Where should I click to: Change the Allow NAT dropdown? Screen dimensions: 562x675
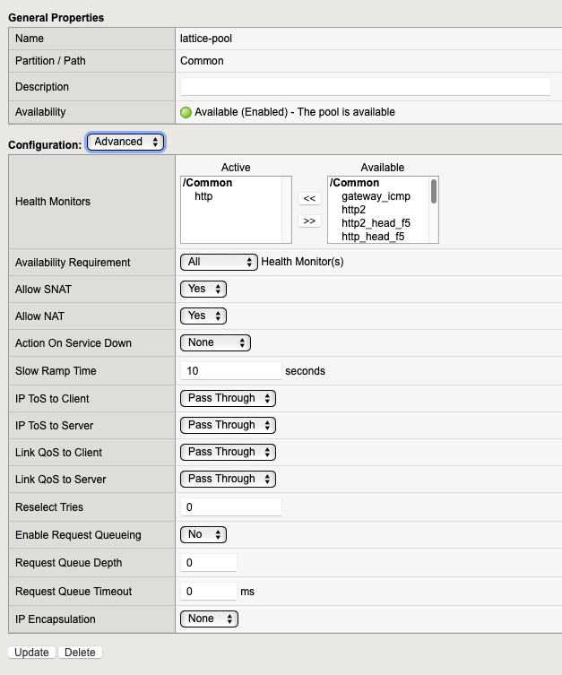(203, 316)
